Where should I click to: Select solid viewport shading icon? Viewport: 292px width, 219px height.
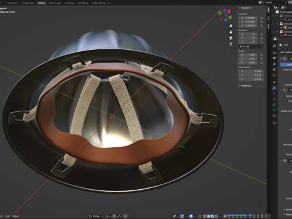(209, 216)
